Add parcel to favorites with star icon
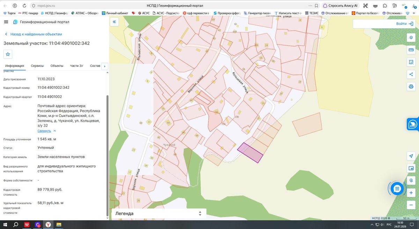This screenshot has width=419, height=229. [x=8, y=54]
